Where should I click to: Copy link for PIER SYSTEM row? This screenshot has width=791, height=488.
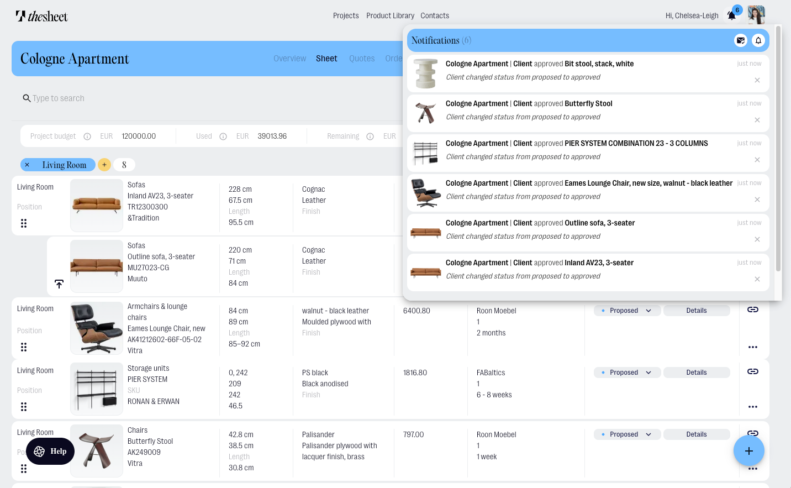753,371
